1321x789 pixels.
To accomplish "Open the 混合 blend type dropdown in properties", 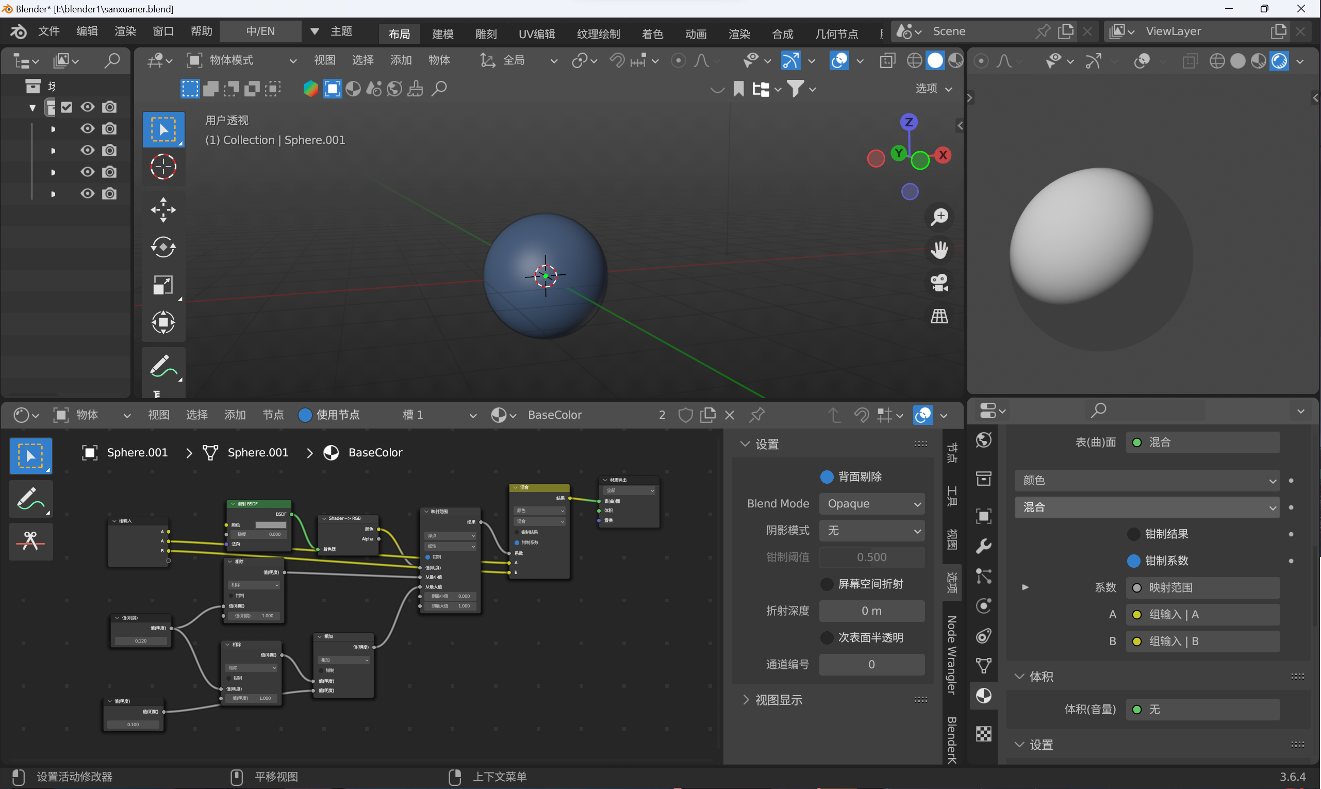I will point(1147,507).
